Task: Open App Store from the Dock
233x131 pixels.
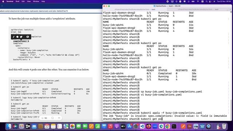Action: 130,126
